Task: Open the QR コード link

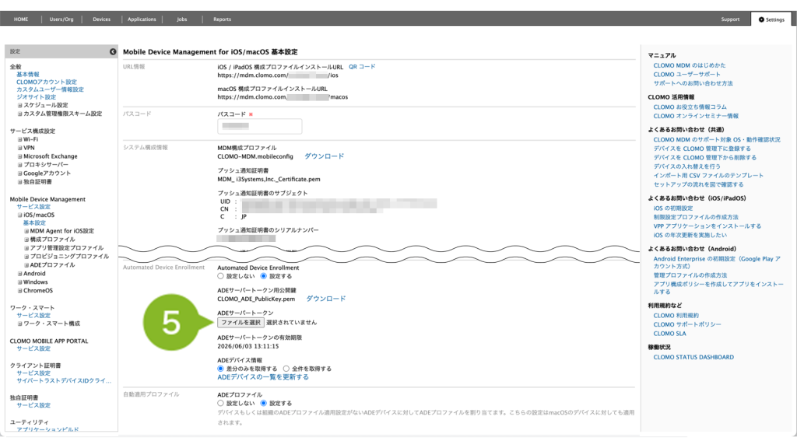Action: (x=361, y=67)
